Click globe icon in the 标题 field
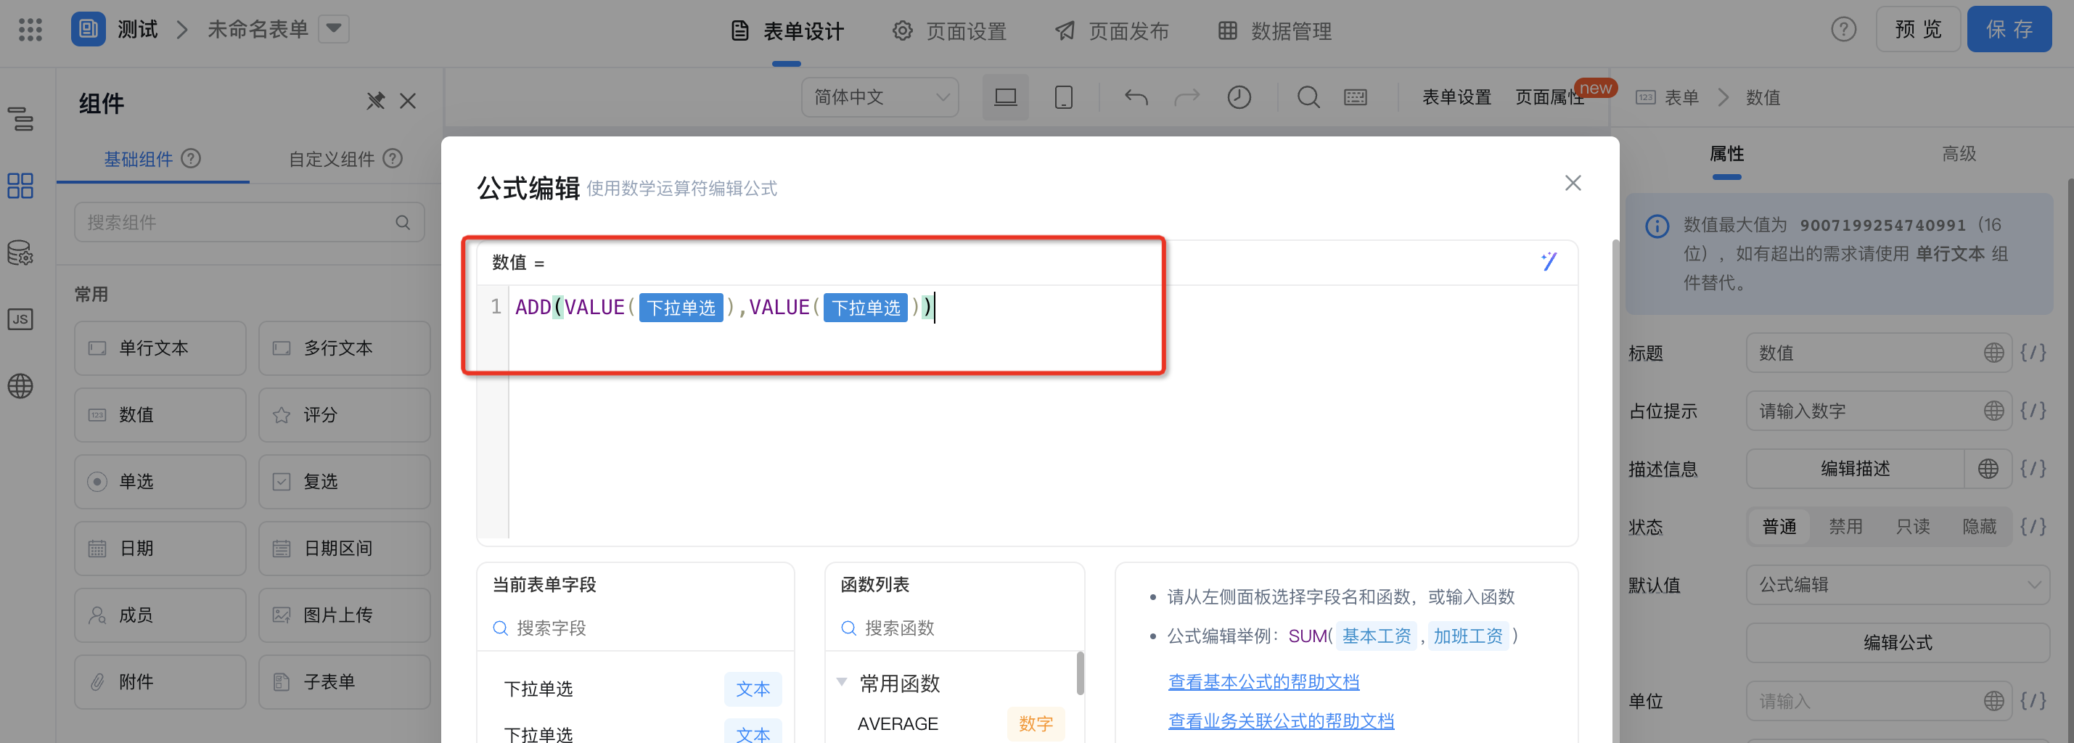2074x743 pixels. point(1993,353)
